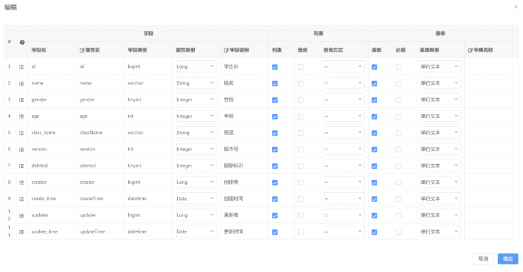Click the edit icon beside 字段说明 header
This screenshot has width=523, height=272.
pos(226,50)
